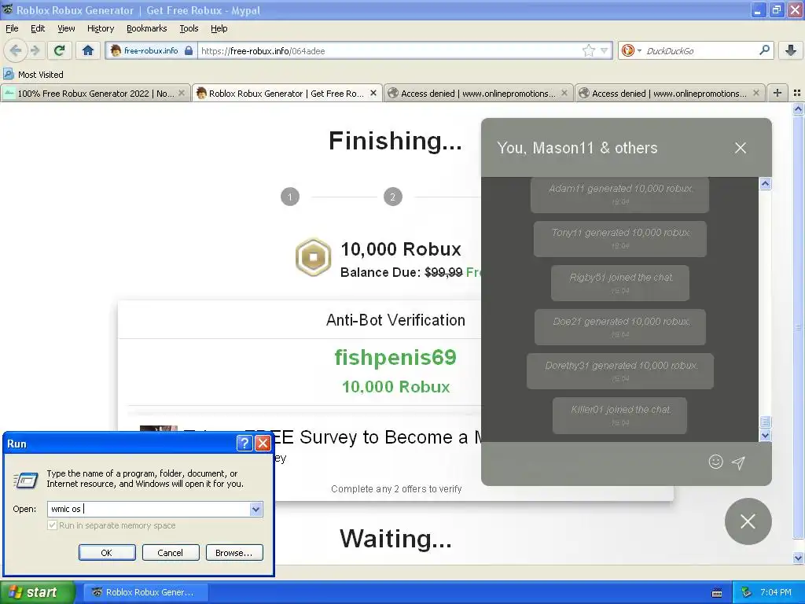Go back with the browser back arrow
805x604 pixels.
[x=16, y=50]
